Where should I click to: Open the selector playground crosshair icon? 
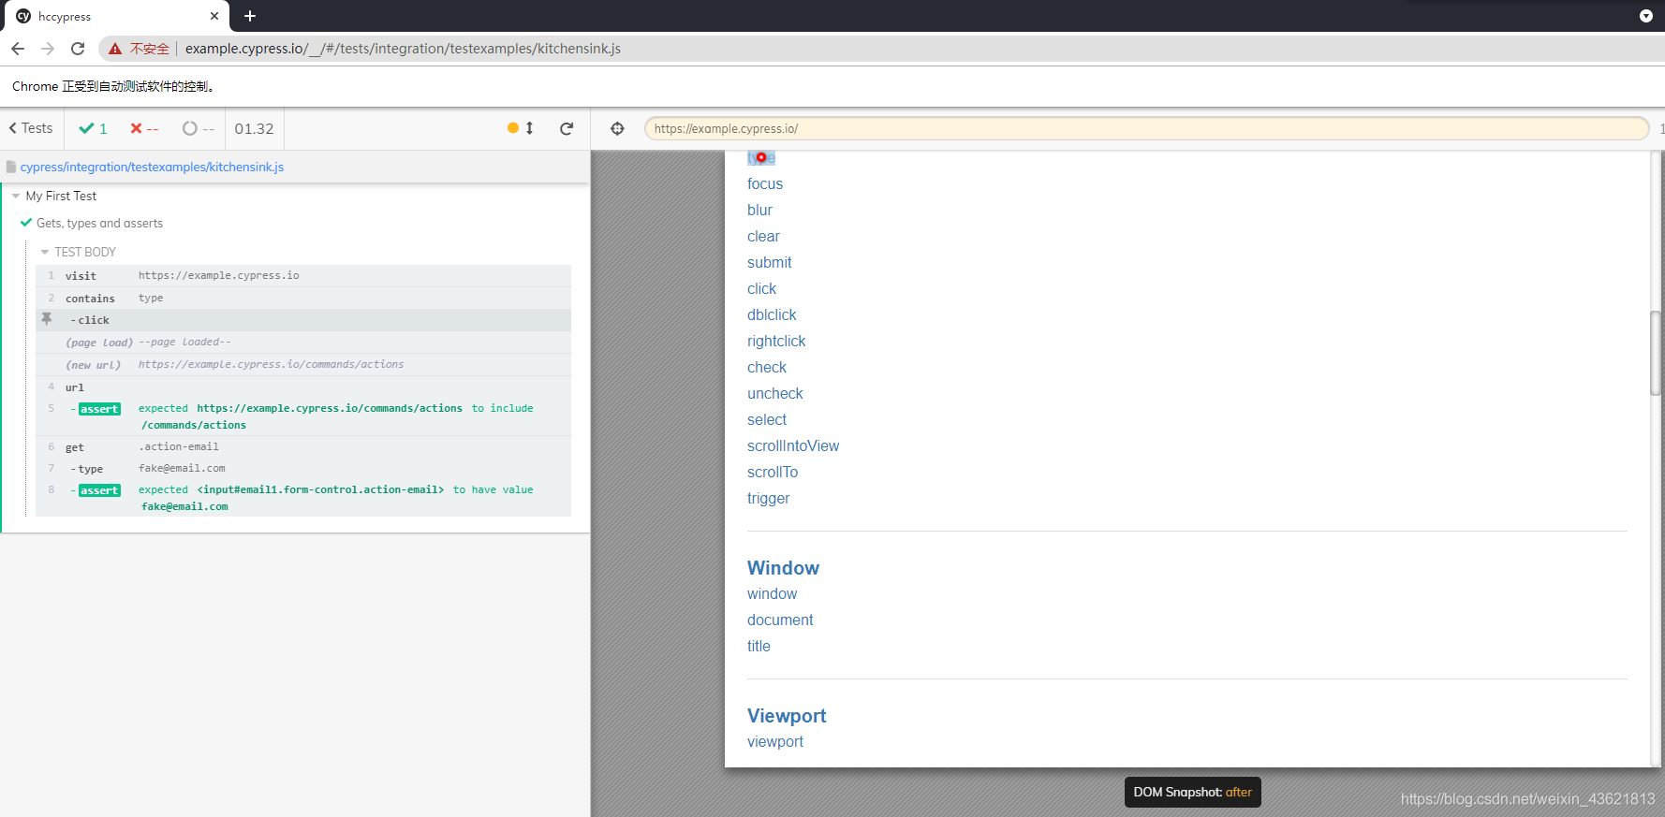pos(617,128)
